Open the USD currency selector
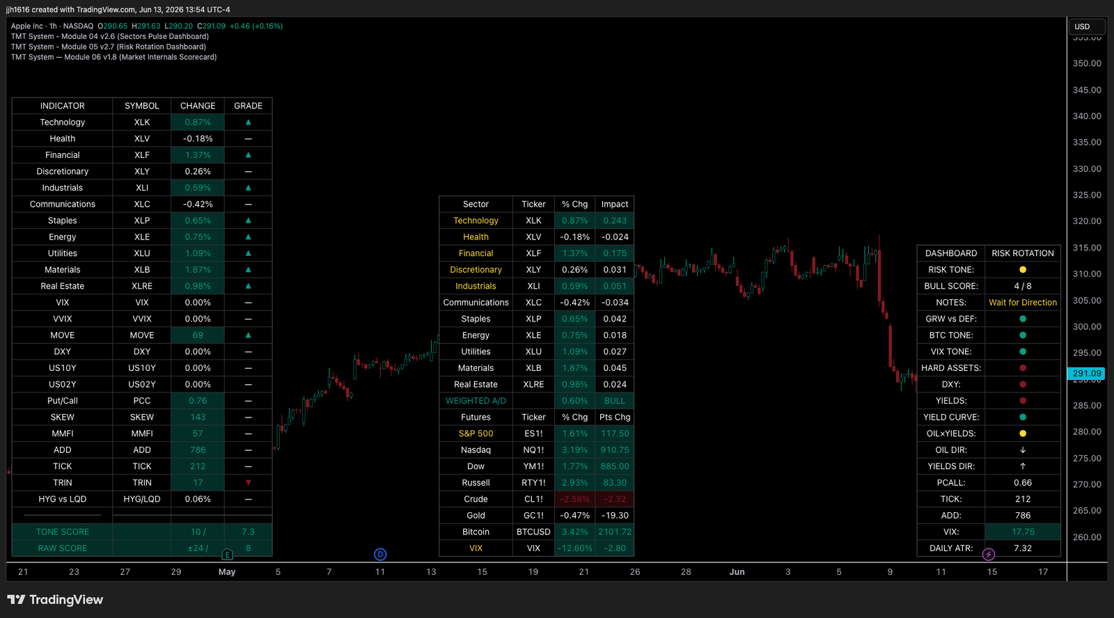 (1087, 26)
